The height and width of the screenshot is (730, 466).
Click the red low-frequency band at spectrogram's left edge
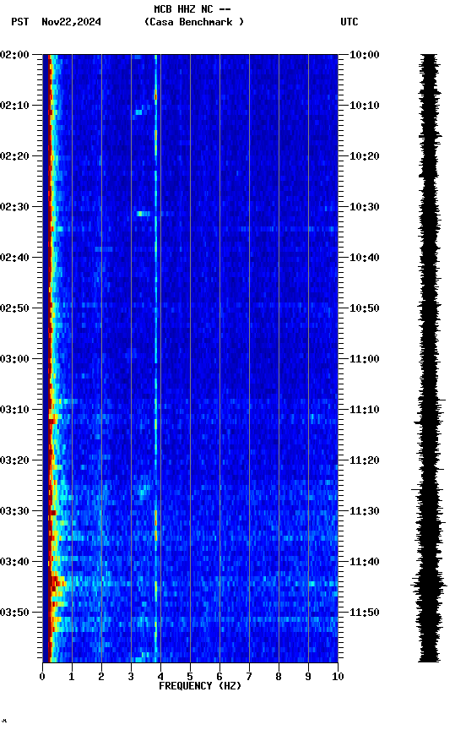pyautogui.click(x=48, y=358)
